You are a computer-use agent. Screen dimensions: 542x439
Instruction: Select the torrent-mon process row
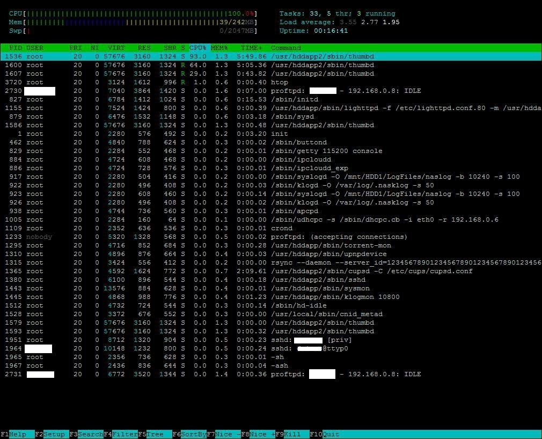(x=271, y=245)
